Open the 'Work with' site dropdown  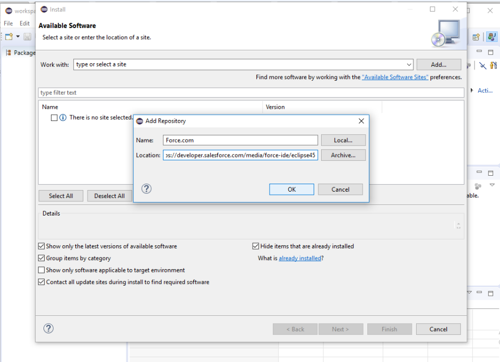(x=409, y=64)
